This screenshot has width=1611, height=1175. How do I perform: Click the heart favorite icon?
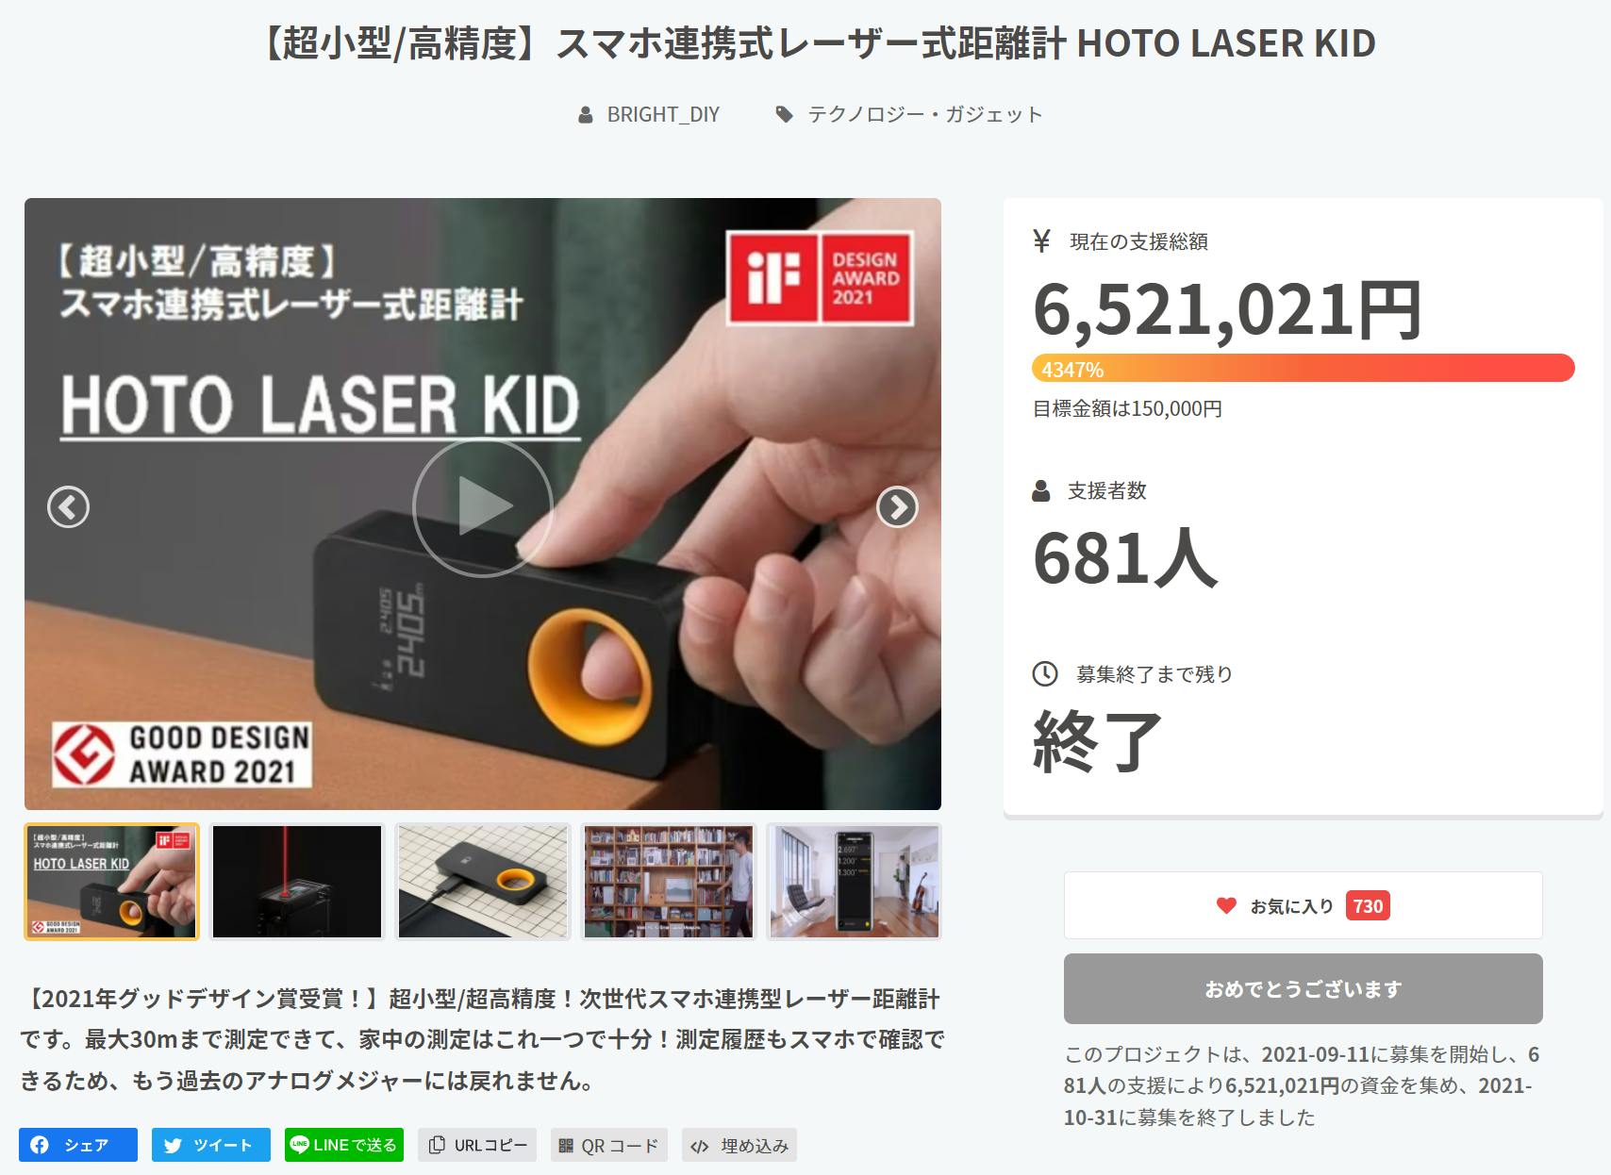1225,905
